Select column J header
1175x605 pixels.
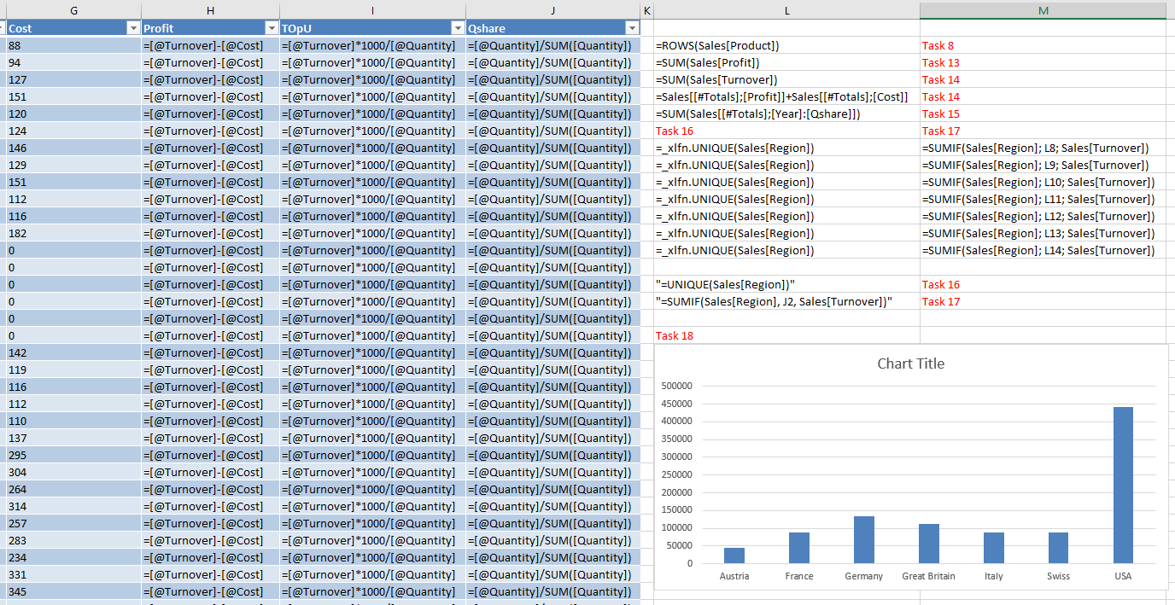click(x=552, y=10)
